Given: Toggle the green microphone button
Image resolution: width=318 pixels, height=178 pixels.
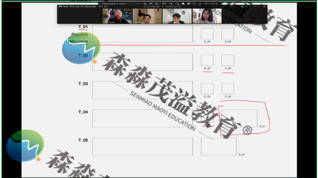Looking at the screenshot, I should coord(226,7).
